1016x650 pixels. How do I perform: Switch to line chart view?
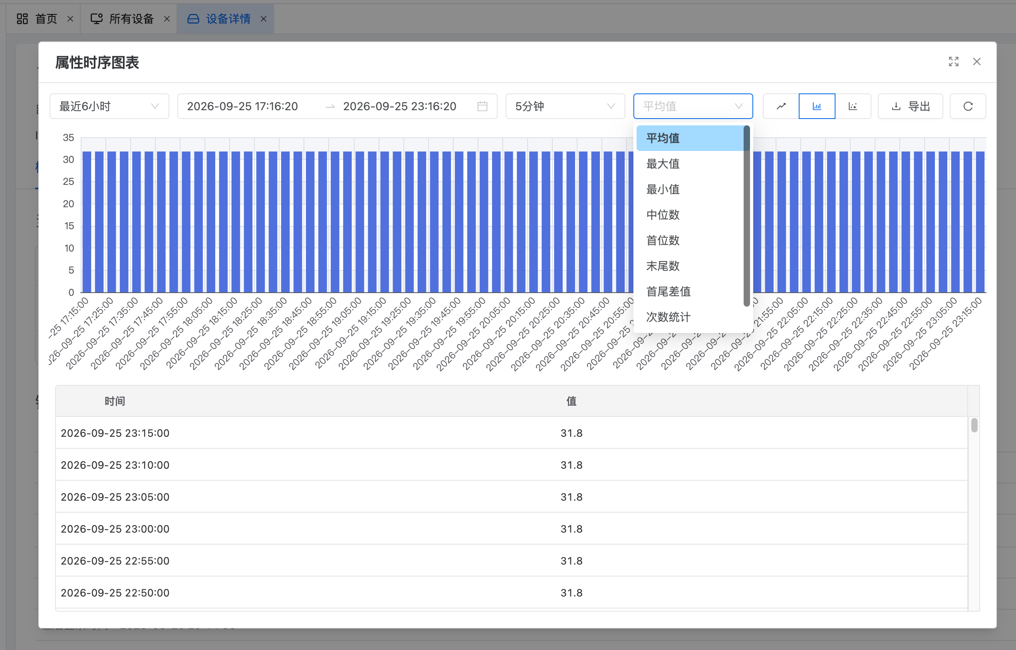[781, 106]
